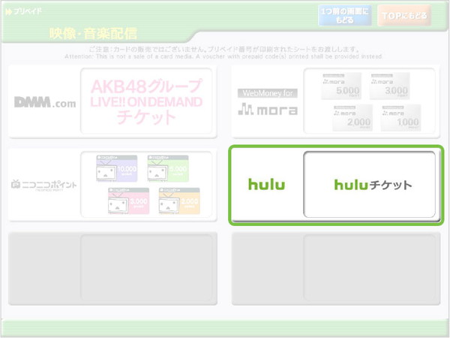Image resolution: width=450 pixels, height=338 pixels.
Task: Return to top with TOPにもどる button
Action: (404, 16)
